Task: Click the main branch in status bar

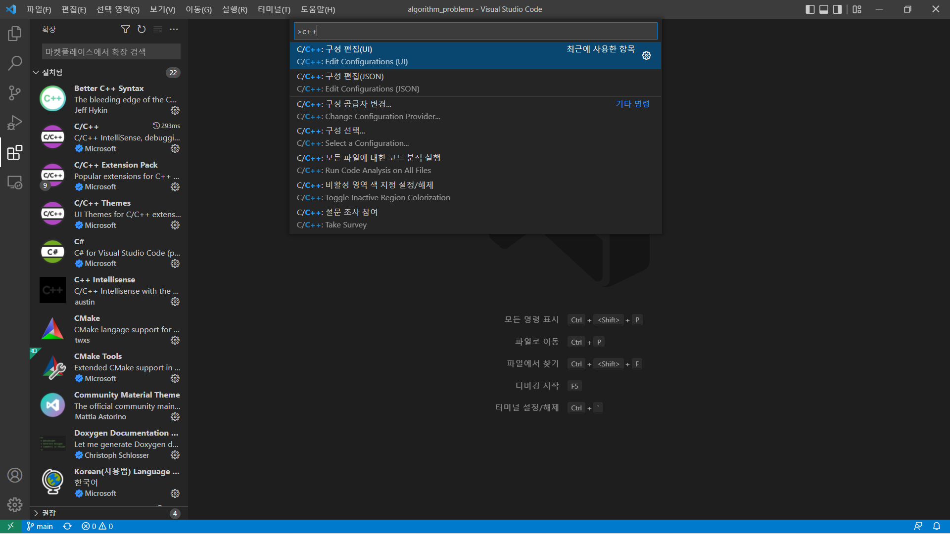Action: pos(40,526)
